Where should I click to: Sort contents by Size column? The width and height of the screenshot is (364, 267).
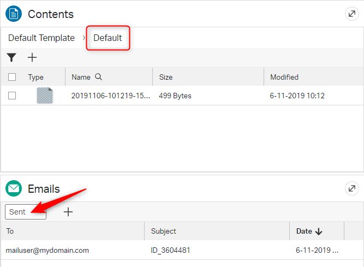coord(166,77)
